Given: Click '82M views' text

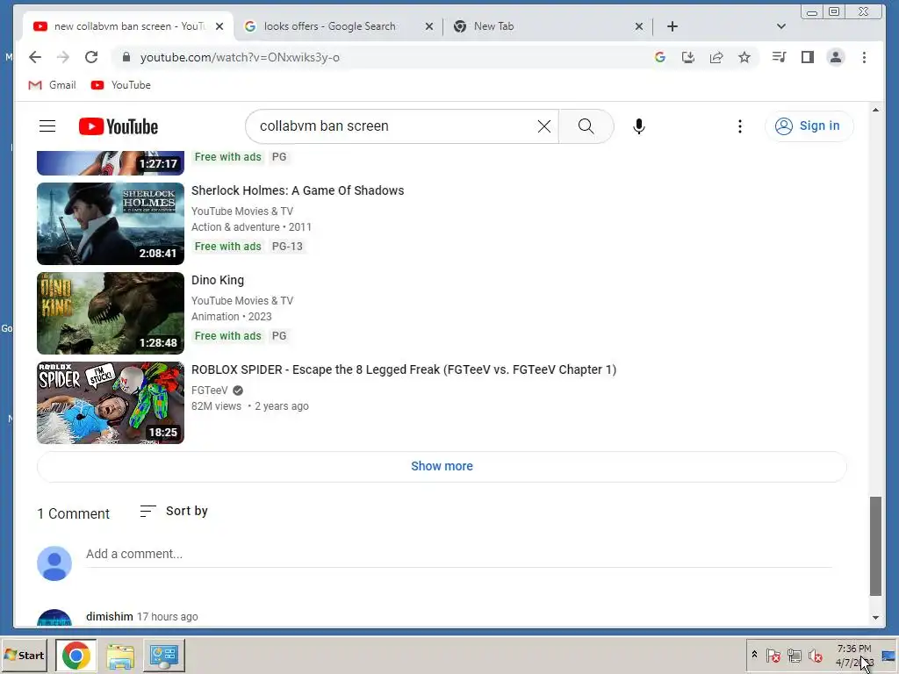Looking at the screenshot, I should 216,405.
